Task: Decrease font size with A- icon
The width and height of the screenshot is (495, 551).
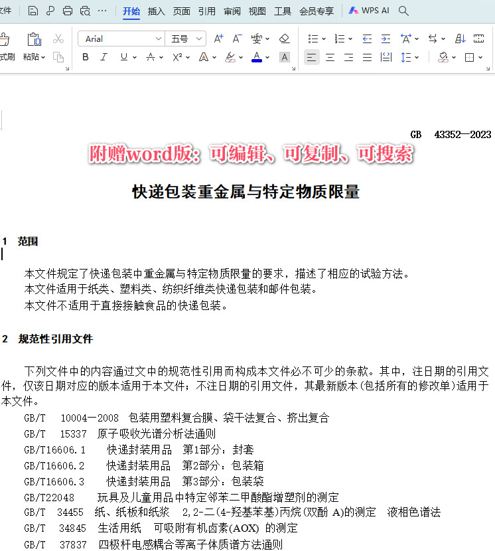Action: point(237,39)
